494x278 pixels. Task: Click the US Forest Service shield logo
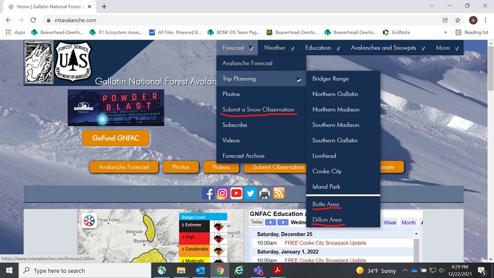pyautogui.click(x=73, y=61)
